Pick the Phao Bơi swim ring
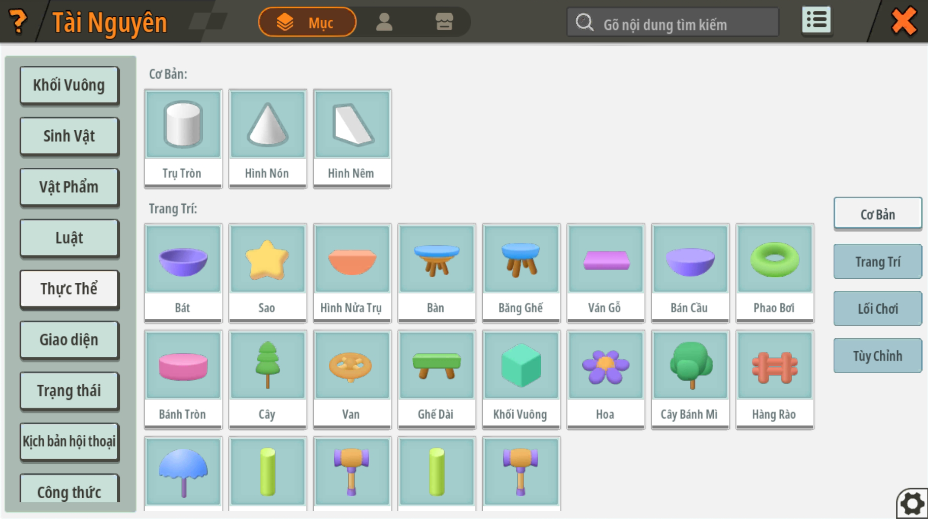The image size is (928, 519). coord(774,273)
